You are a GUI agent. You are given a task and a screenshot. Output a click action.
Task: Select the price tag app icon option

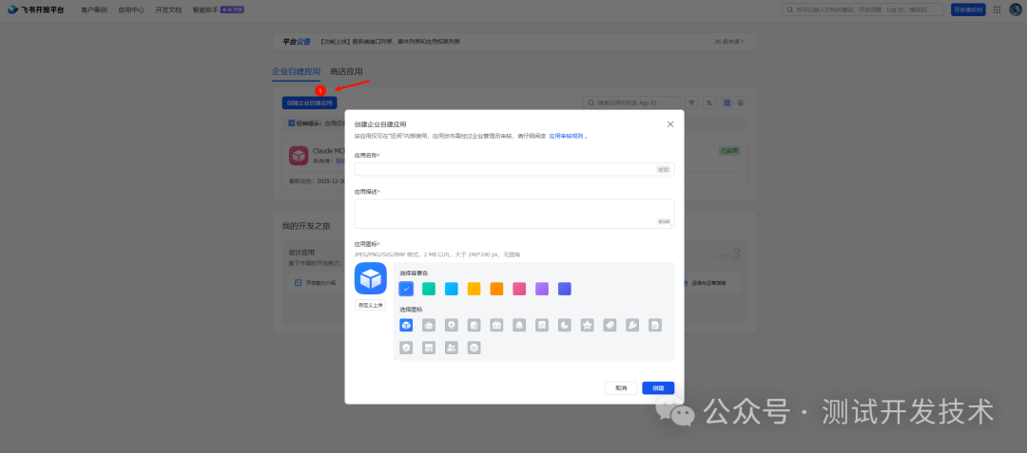click(x=610, y=325)
